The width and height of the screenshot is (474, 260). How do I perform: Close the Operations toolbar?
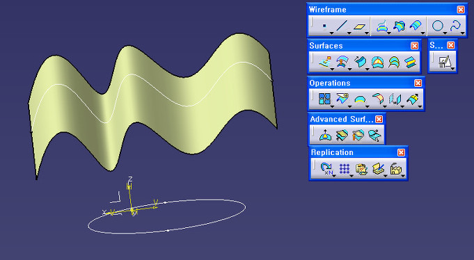pos(418,83)
